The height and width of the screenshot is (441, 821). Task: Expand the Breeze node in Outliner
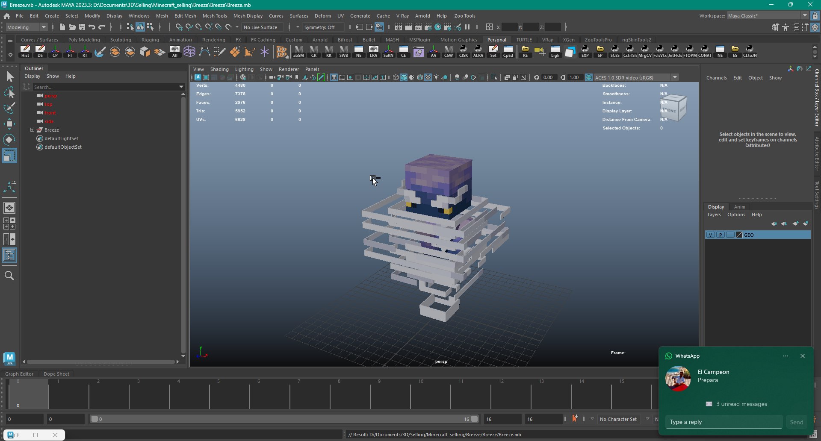pyautogui.click(x=32, y=130)
